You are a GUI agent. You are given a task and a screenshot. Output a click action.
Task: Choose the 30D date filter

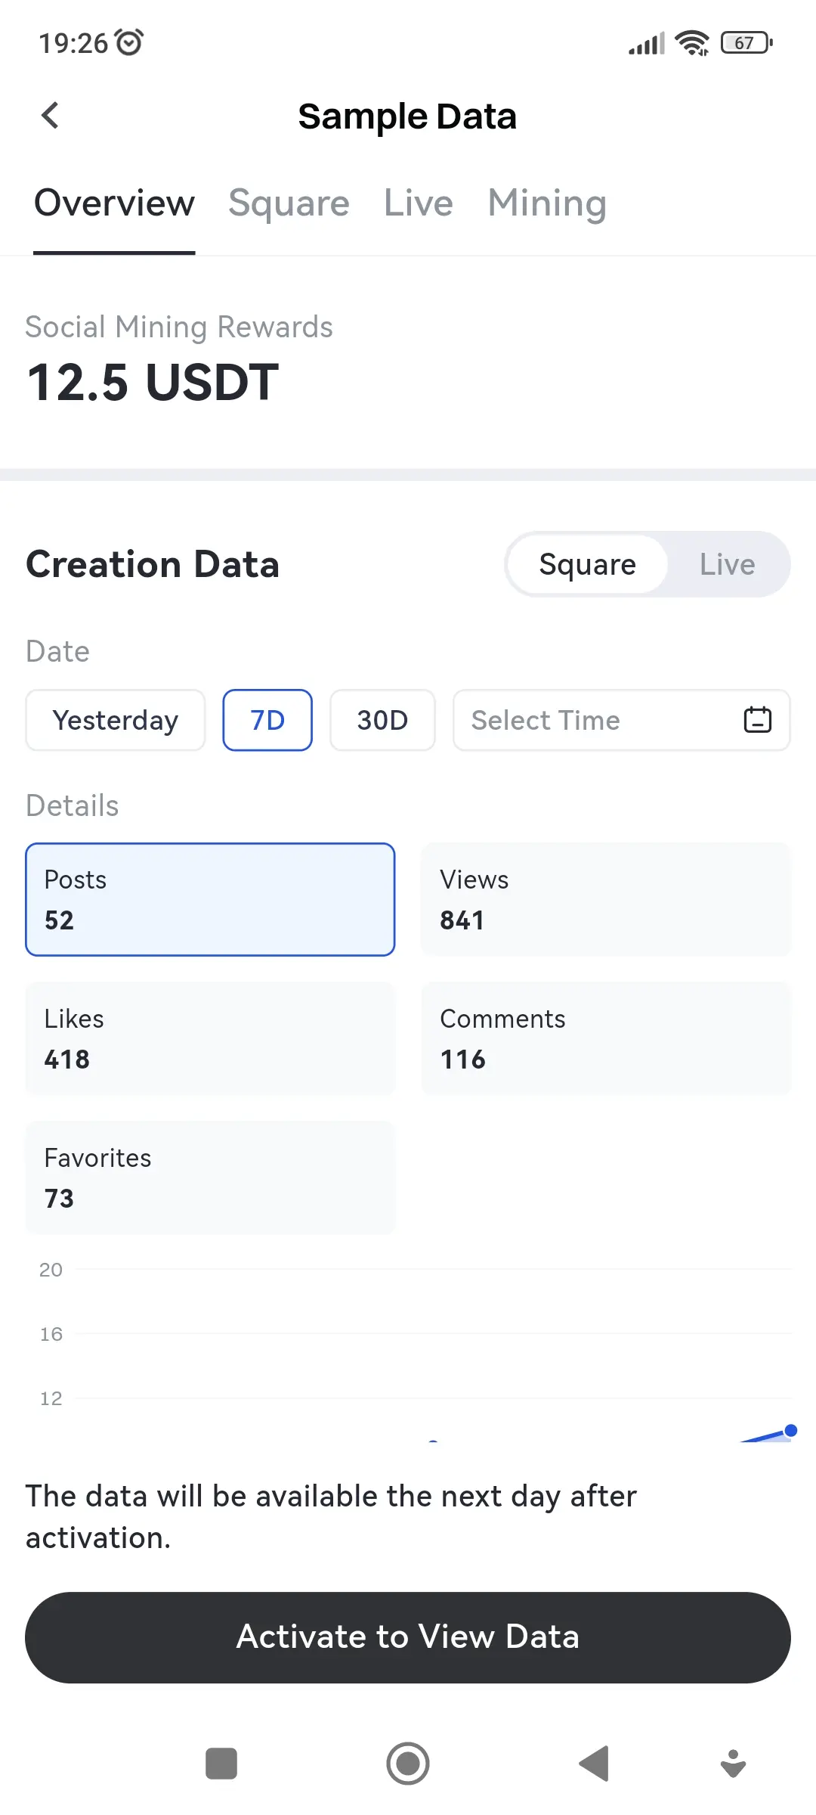(x=382, y=720)
